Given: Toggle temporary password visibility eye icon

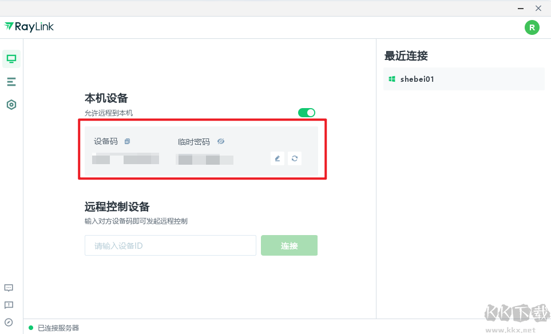Looking at the screenshot, I should 221,141.
